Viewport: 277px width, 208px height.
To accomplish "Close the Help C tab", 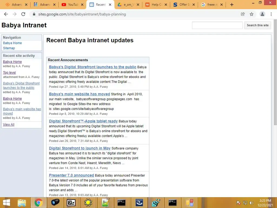I will [166, 5].
